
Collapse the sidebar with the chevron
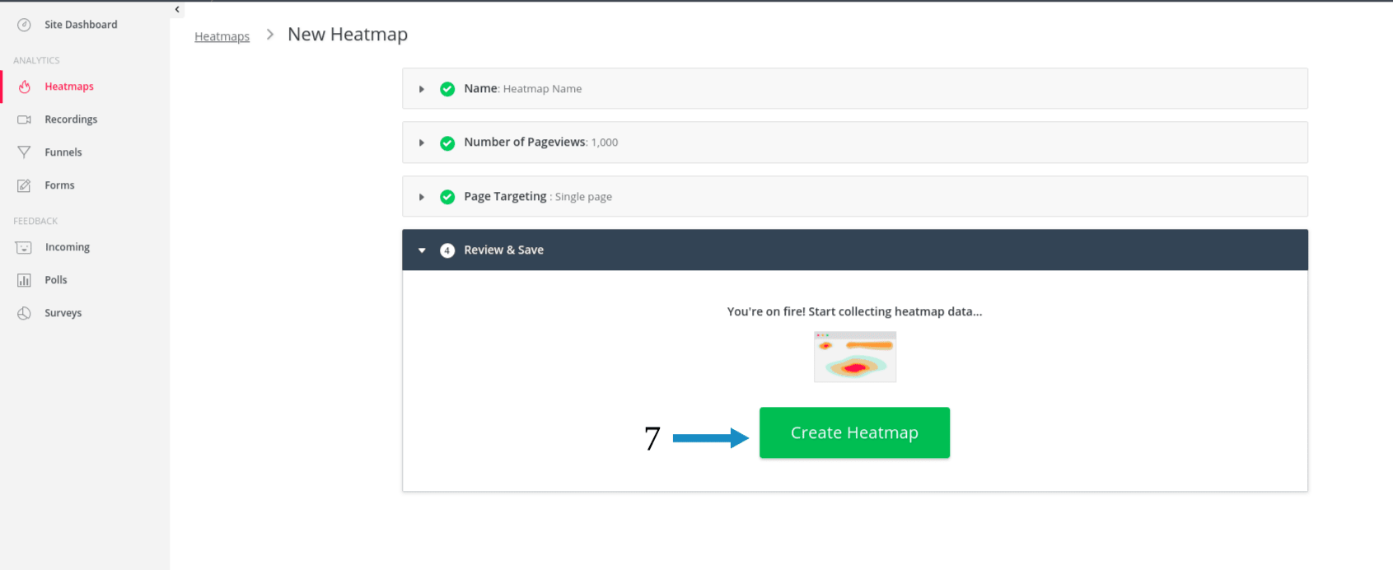click(177, 9)
